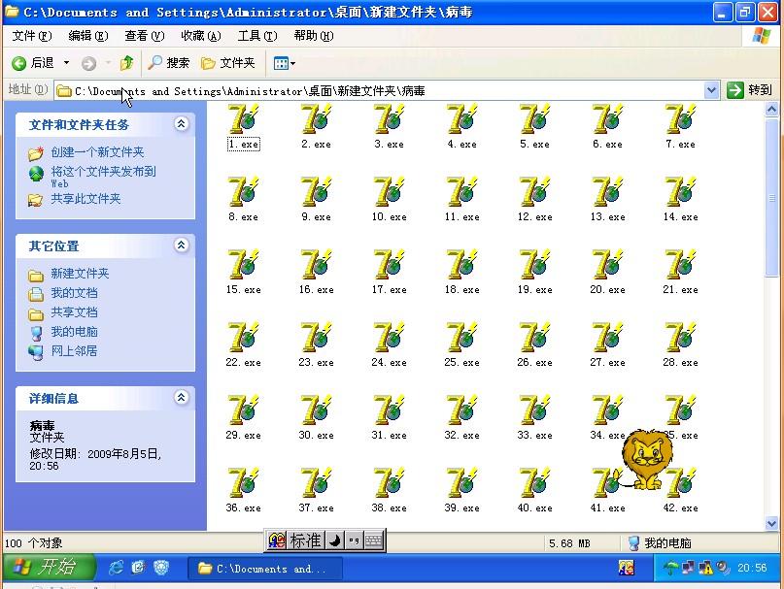The height and width of the screenshot is (589, 784).
Task: Open the 编辑(E) menu
Action: coord(88,36)
